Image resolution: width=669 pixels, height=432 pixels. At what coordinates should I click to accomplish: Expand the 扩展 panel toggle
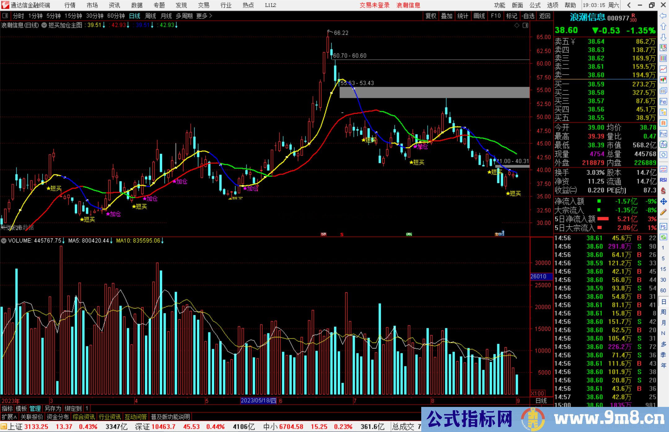(x=9, y=417)
